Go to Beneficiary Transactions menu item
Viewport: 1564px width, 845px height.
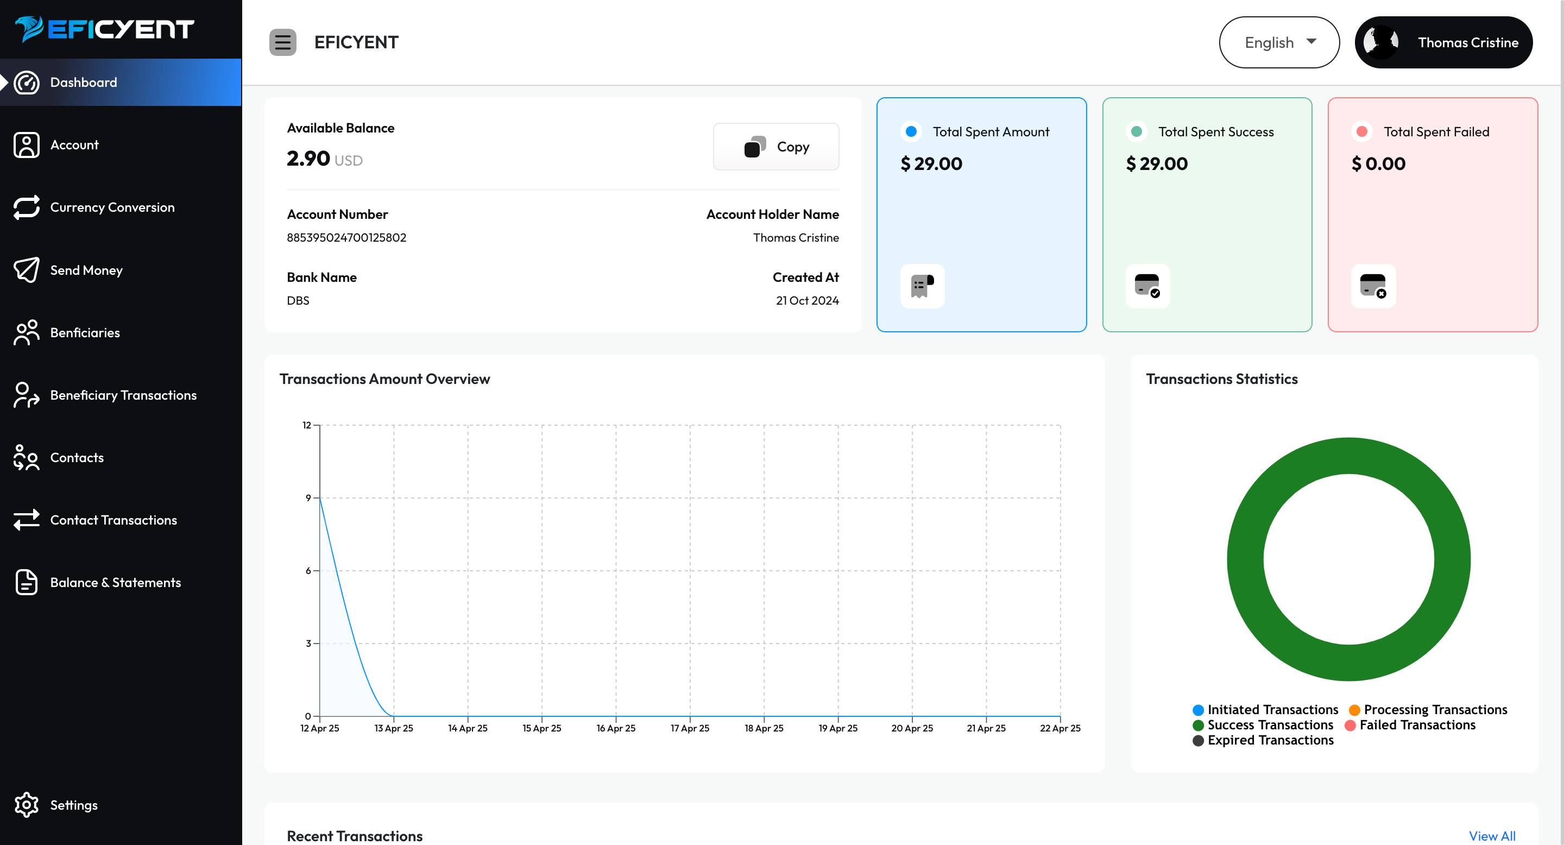tap(123, 395)
